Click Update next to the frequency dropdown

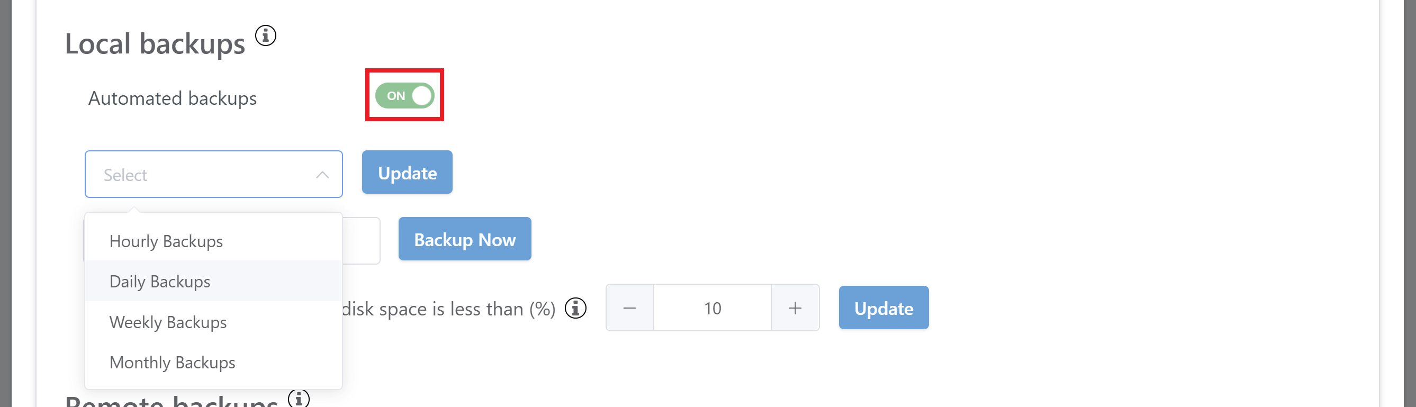click(x=407, y=173)
